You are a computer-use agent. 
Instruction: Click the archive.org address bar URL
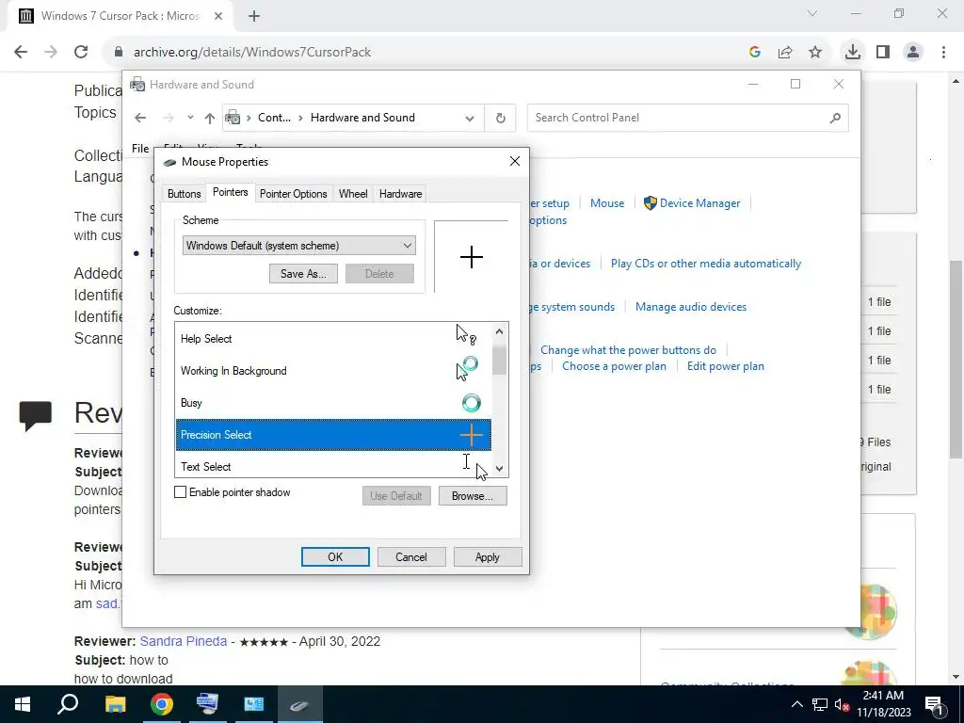tap(252, 53)
